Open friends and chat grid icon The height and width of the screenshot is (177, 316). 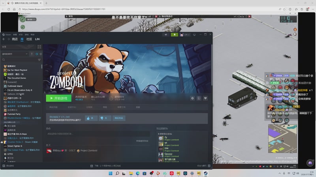tap(209, 166)
